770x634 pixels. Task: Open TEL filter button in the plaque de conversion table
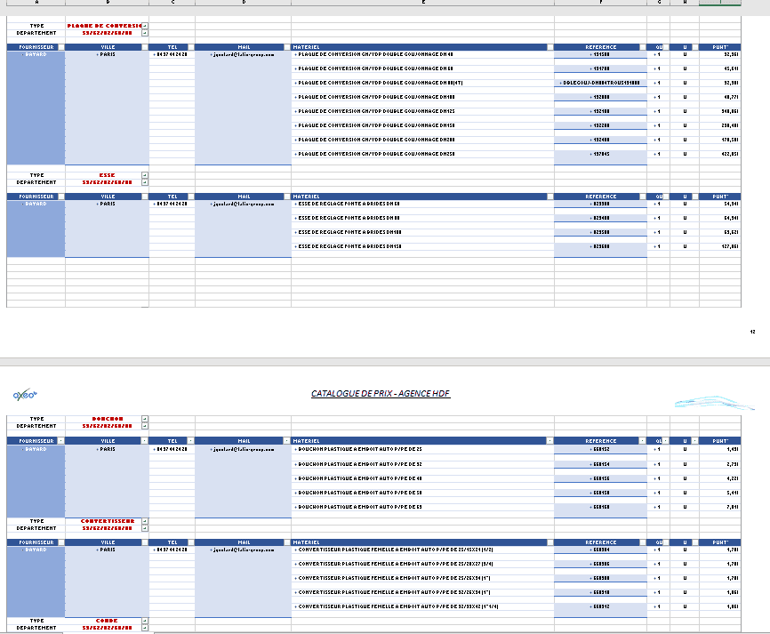[x=191, y=47]
